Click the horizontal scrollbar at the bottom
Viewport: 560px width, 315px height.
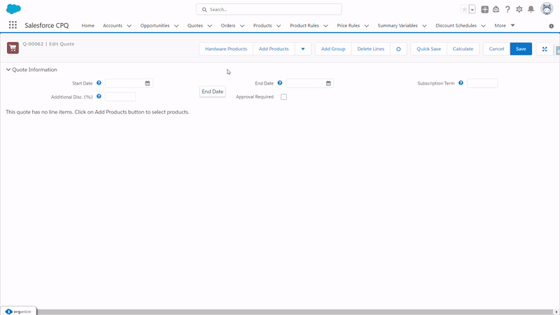280,311
